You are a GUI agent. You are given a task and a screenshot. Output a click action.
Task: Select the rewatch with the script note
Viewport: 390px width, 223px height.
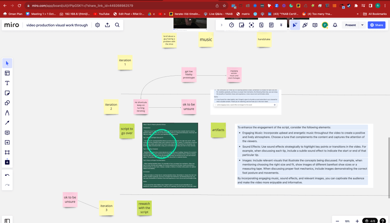[144, 208]
